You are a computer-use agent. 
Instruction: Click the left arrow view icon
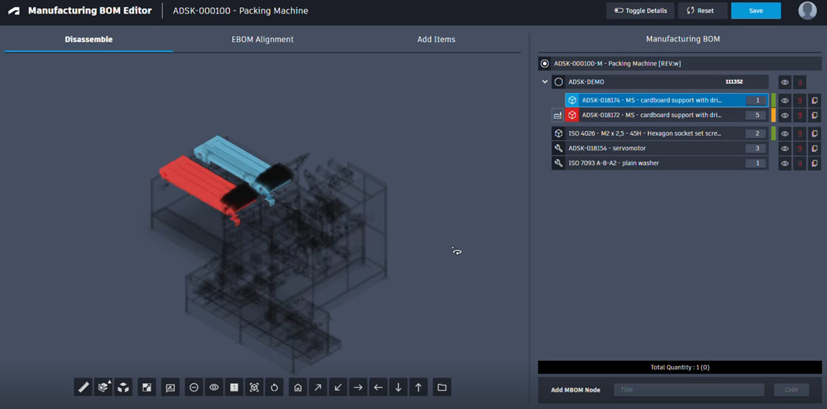tap(378, 387)
